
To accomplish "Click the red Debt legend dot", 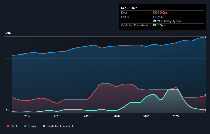I will pyautogui.click(x=8, y=126).
